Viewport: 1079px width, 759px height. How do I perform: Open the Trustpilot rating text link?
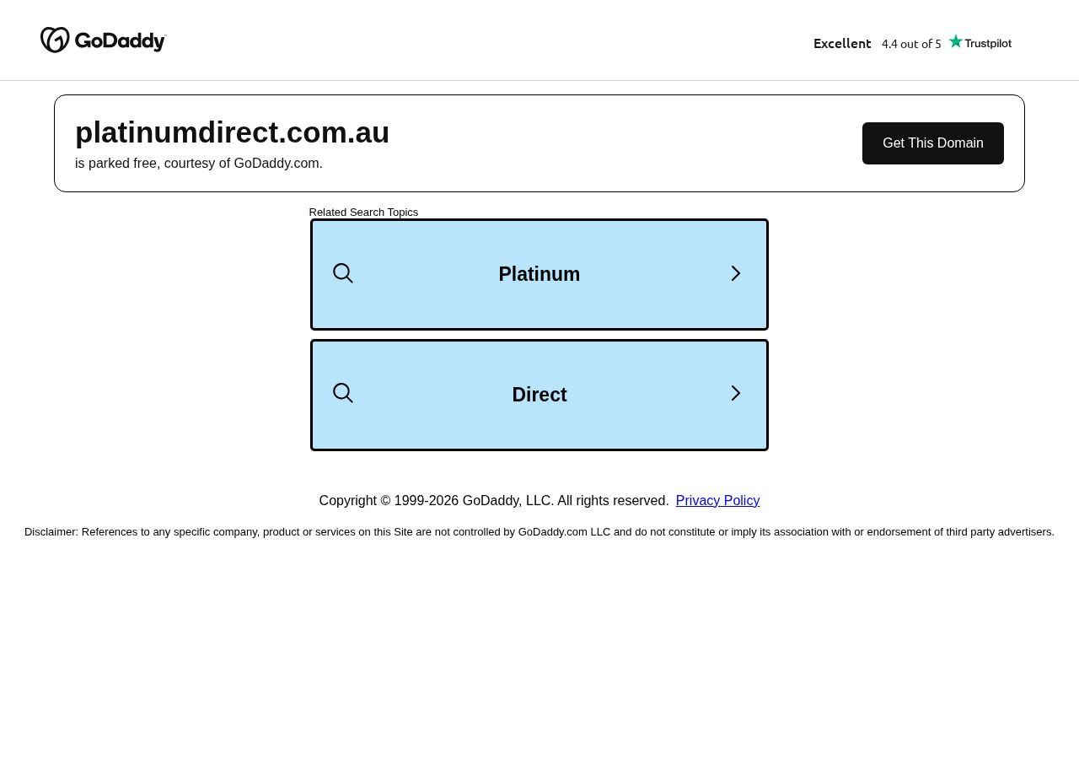click(912, 43)
